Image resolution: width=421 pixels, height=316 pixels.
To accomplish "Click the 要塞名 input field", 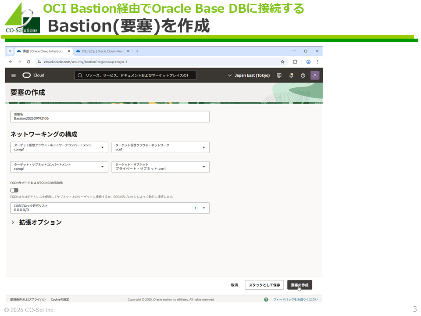I will click(x=110, y=117).
